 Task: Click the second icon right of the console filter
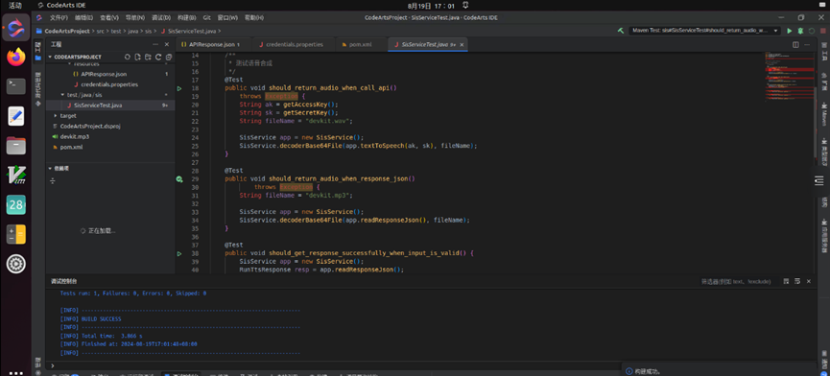tap(797, 281)
